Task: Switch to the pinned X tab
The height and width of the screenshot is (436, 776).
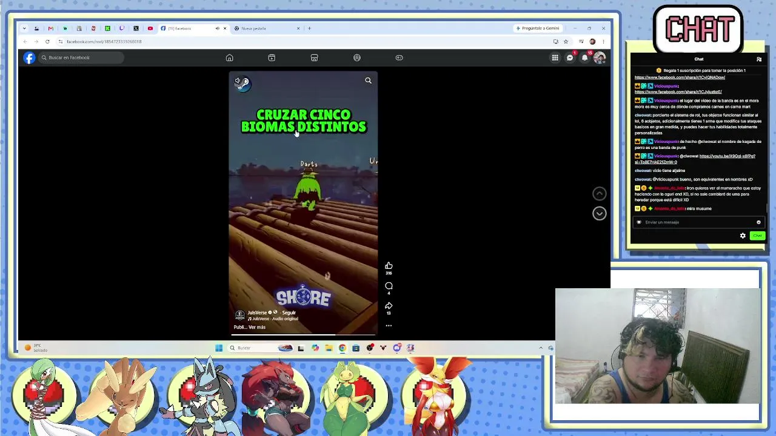Action: coord(136,28)
